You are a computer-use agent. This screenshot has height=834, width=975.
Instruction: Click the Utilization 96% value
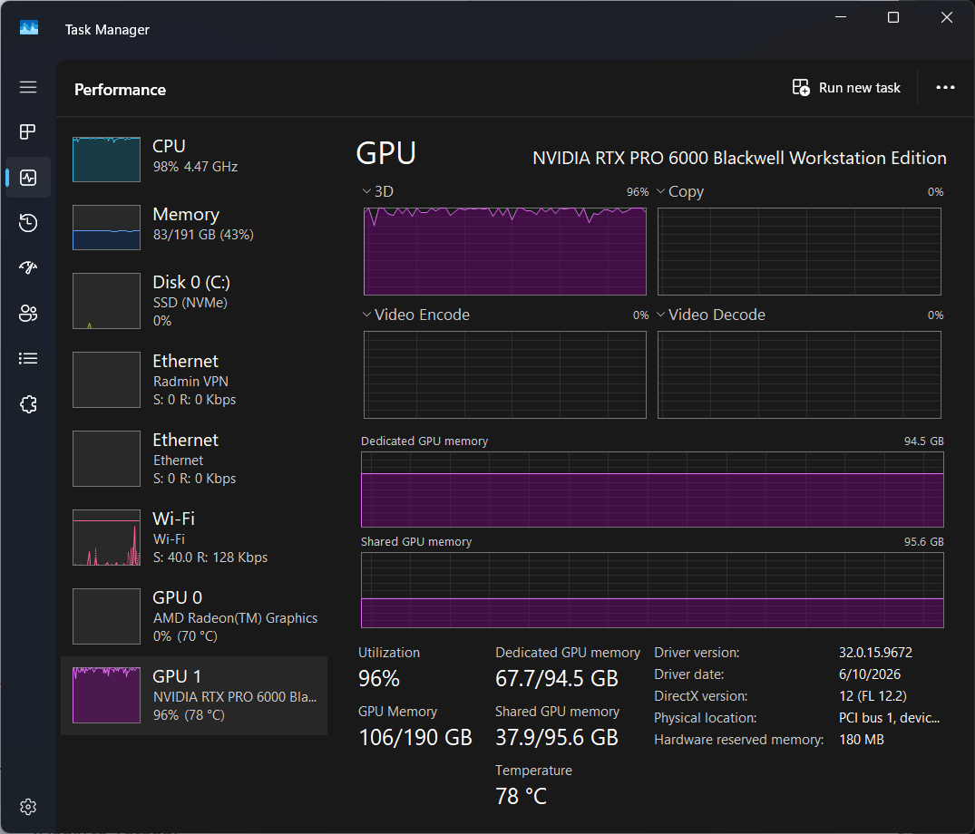[x=379, y=679]
